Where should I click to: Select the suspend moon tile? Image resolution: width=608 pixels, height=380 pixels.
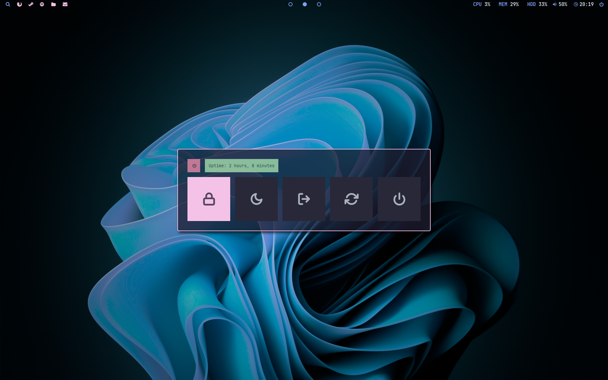click(256, 199)
